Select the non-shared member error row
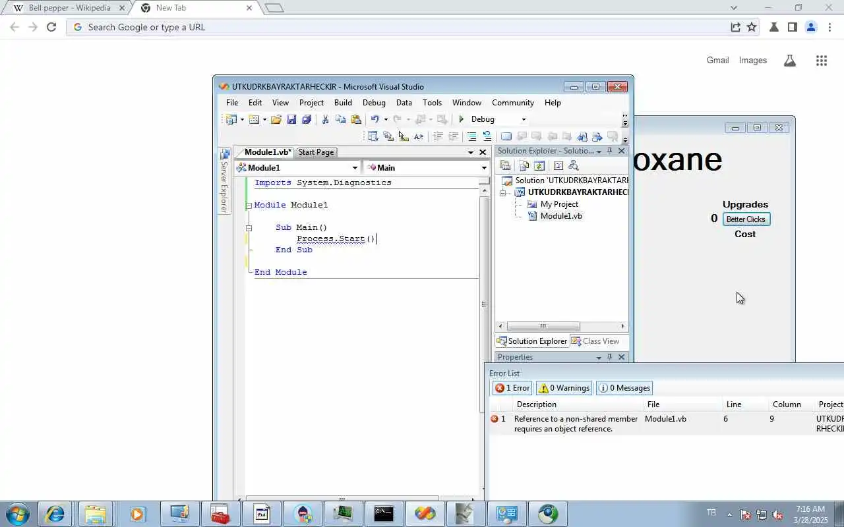844x527 pixels. 666,424
